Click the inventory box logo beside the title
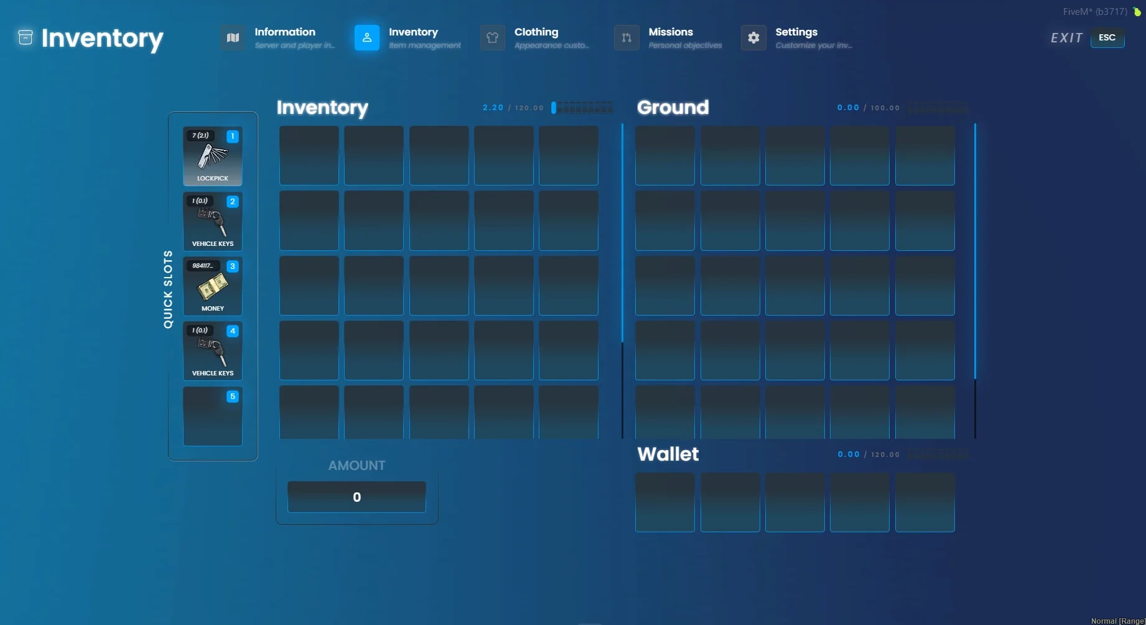The height and width of the screenshot is (625, 1146). (x=25, y=37)
